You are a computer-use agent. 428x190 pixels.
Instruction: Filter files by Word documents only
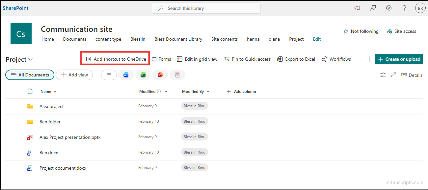[x=126, y=75]
